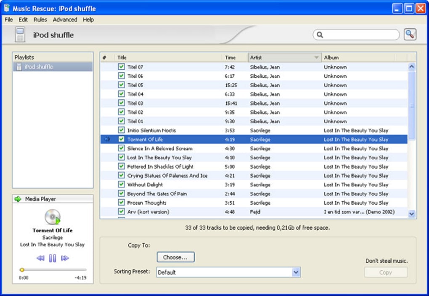Open the Help menu
Screen dimensions: 429x296
click(x=88, y=20)
